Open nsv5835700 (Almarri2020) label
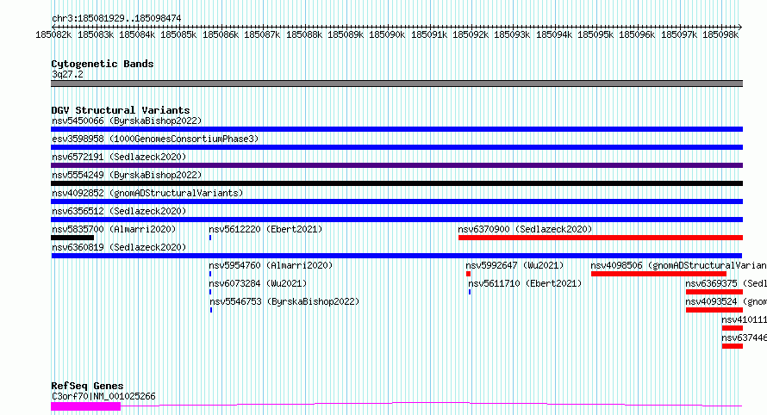The image size is (767, 415). pyautogui.click(x=114, y=229)
